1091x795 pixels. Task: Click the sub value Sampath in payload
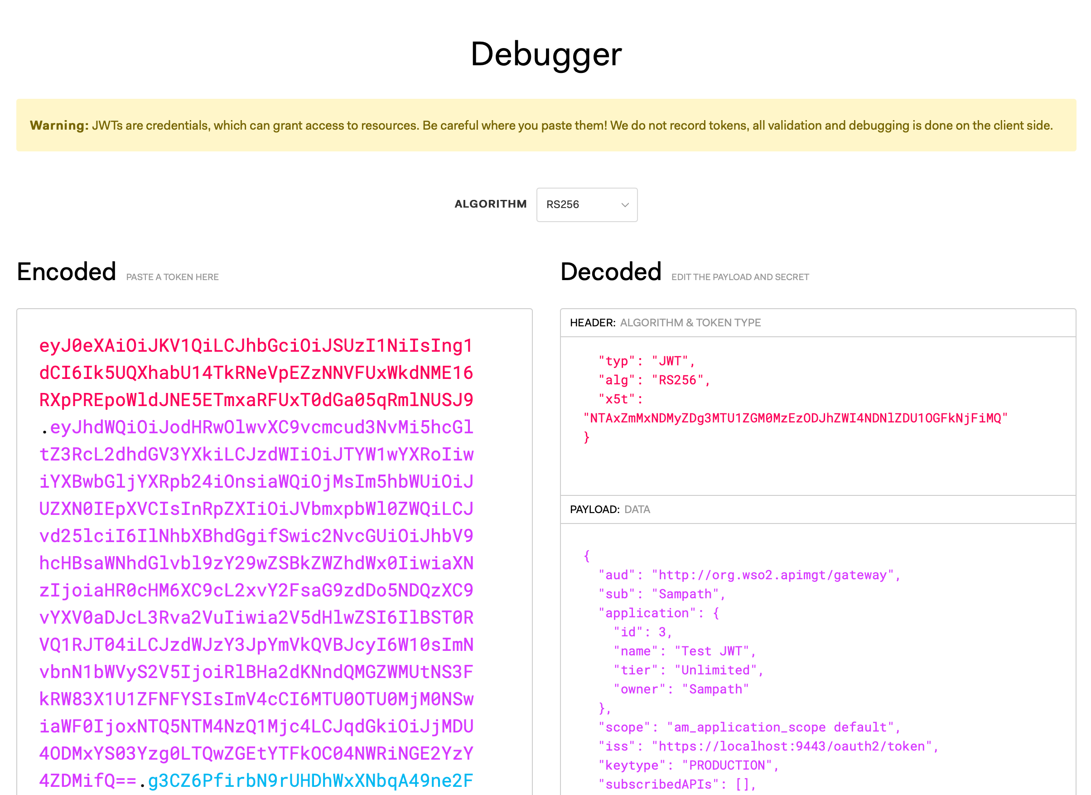click(688, 593)
